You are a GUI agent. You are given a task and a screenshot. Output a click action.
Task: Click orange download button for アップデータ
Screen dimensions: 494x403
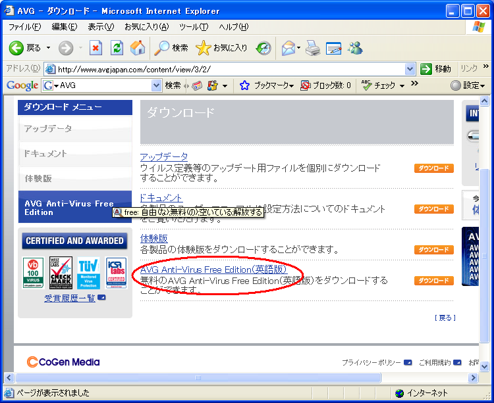pos(434,168)
